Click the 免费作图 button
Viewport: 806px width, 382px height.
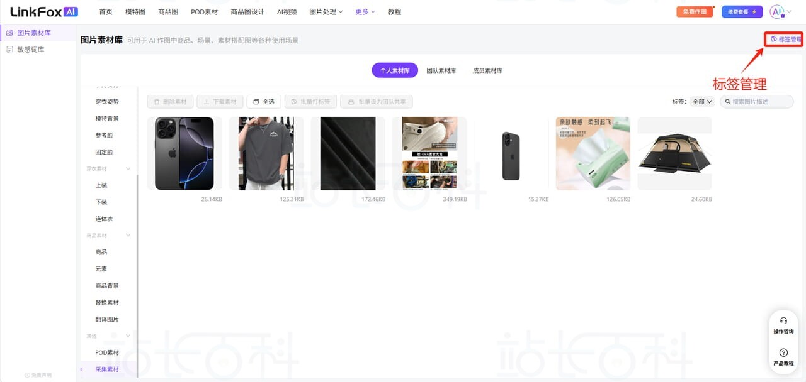click(x=694, y=11)
